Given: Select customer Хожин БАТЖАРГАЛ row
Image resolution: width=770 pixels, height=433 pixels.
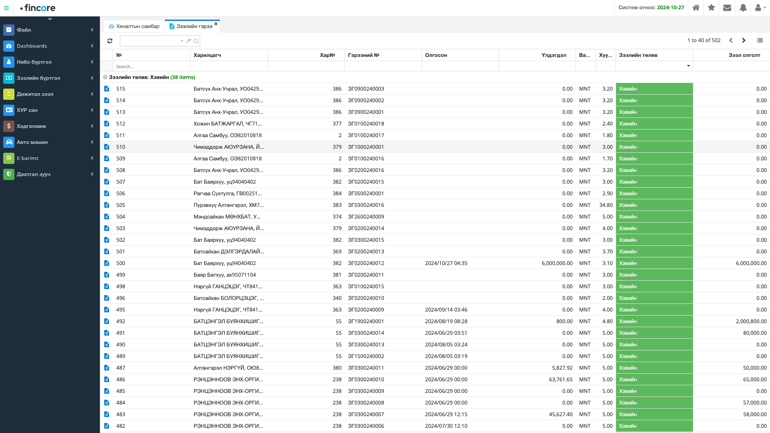Looking at the screenshot, I should click(x=227, y=123).
